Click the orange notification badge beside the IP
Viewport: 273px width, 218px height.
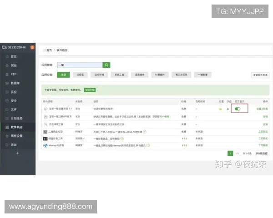tap(32, 47)
